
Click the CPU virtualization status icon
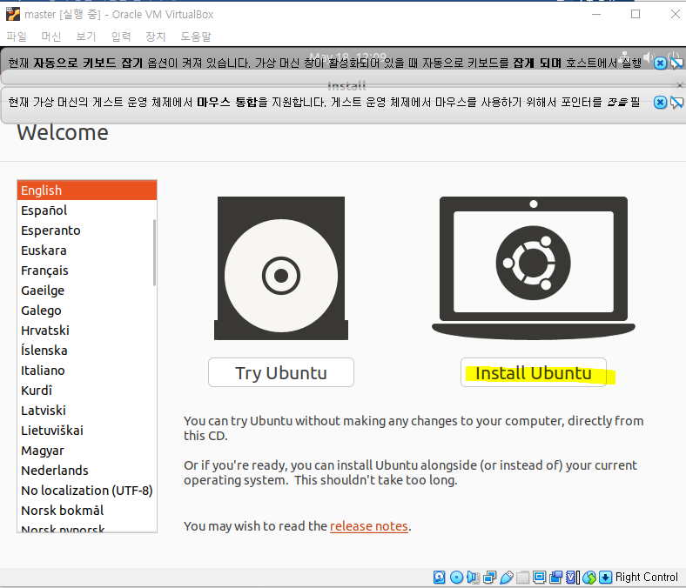573,577
